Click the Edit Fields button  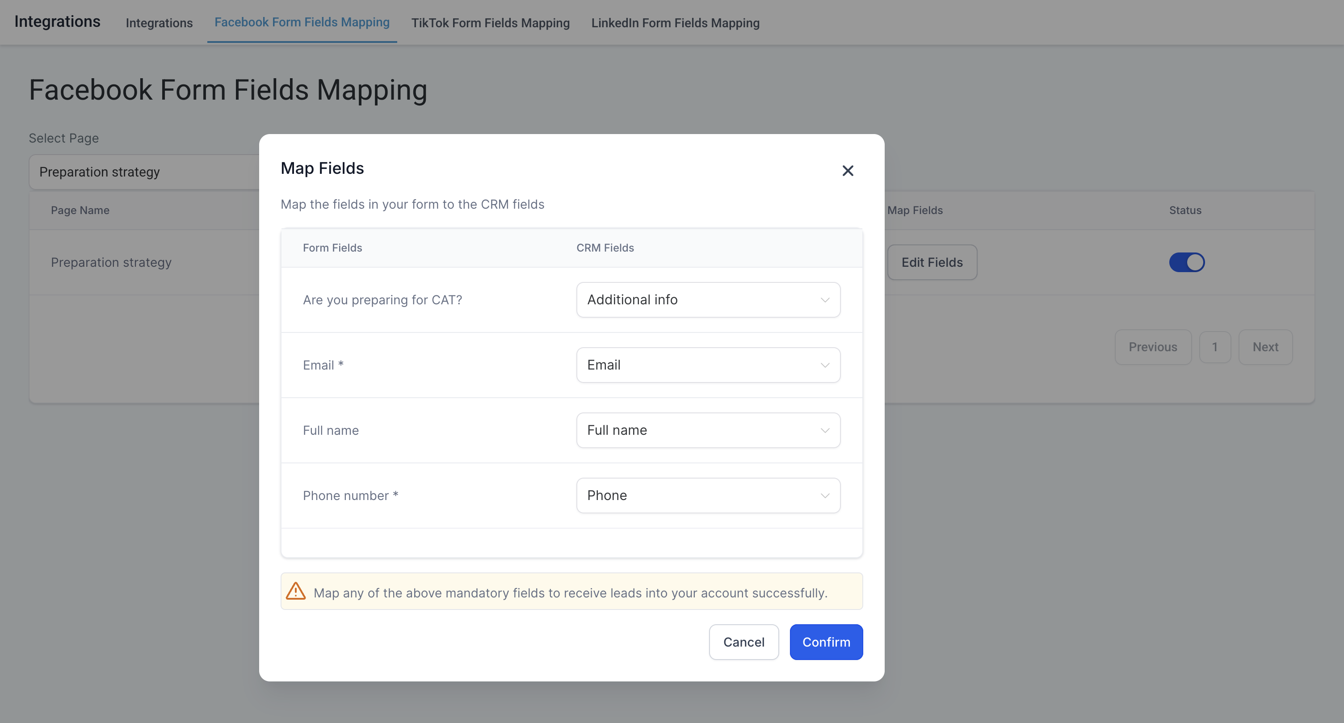click(x=932, y=262)
